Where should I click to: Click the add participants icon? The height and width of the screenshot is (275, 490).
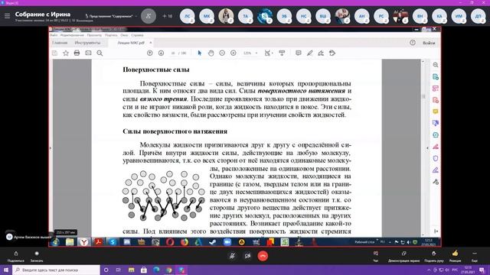tap(149, 16)
